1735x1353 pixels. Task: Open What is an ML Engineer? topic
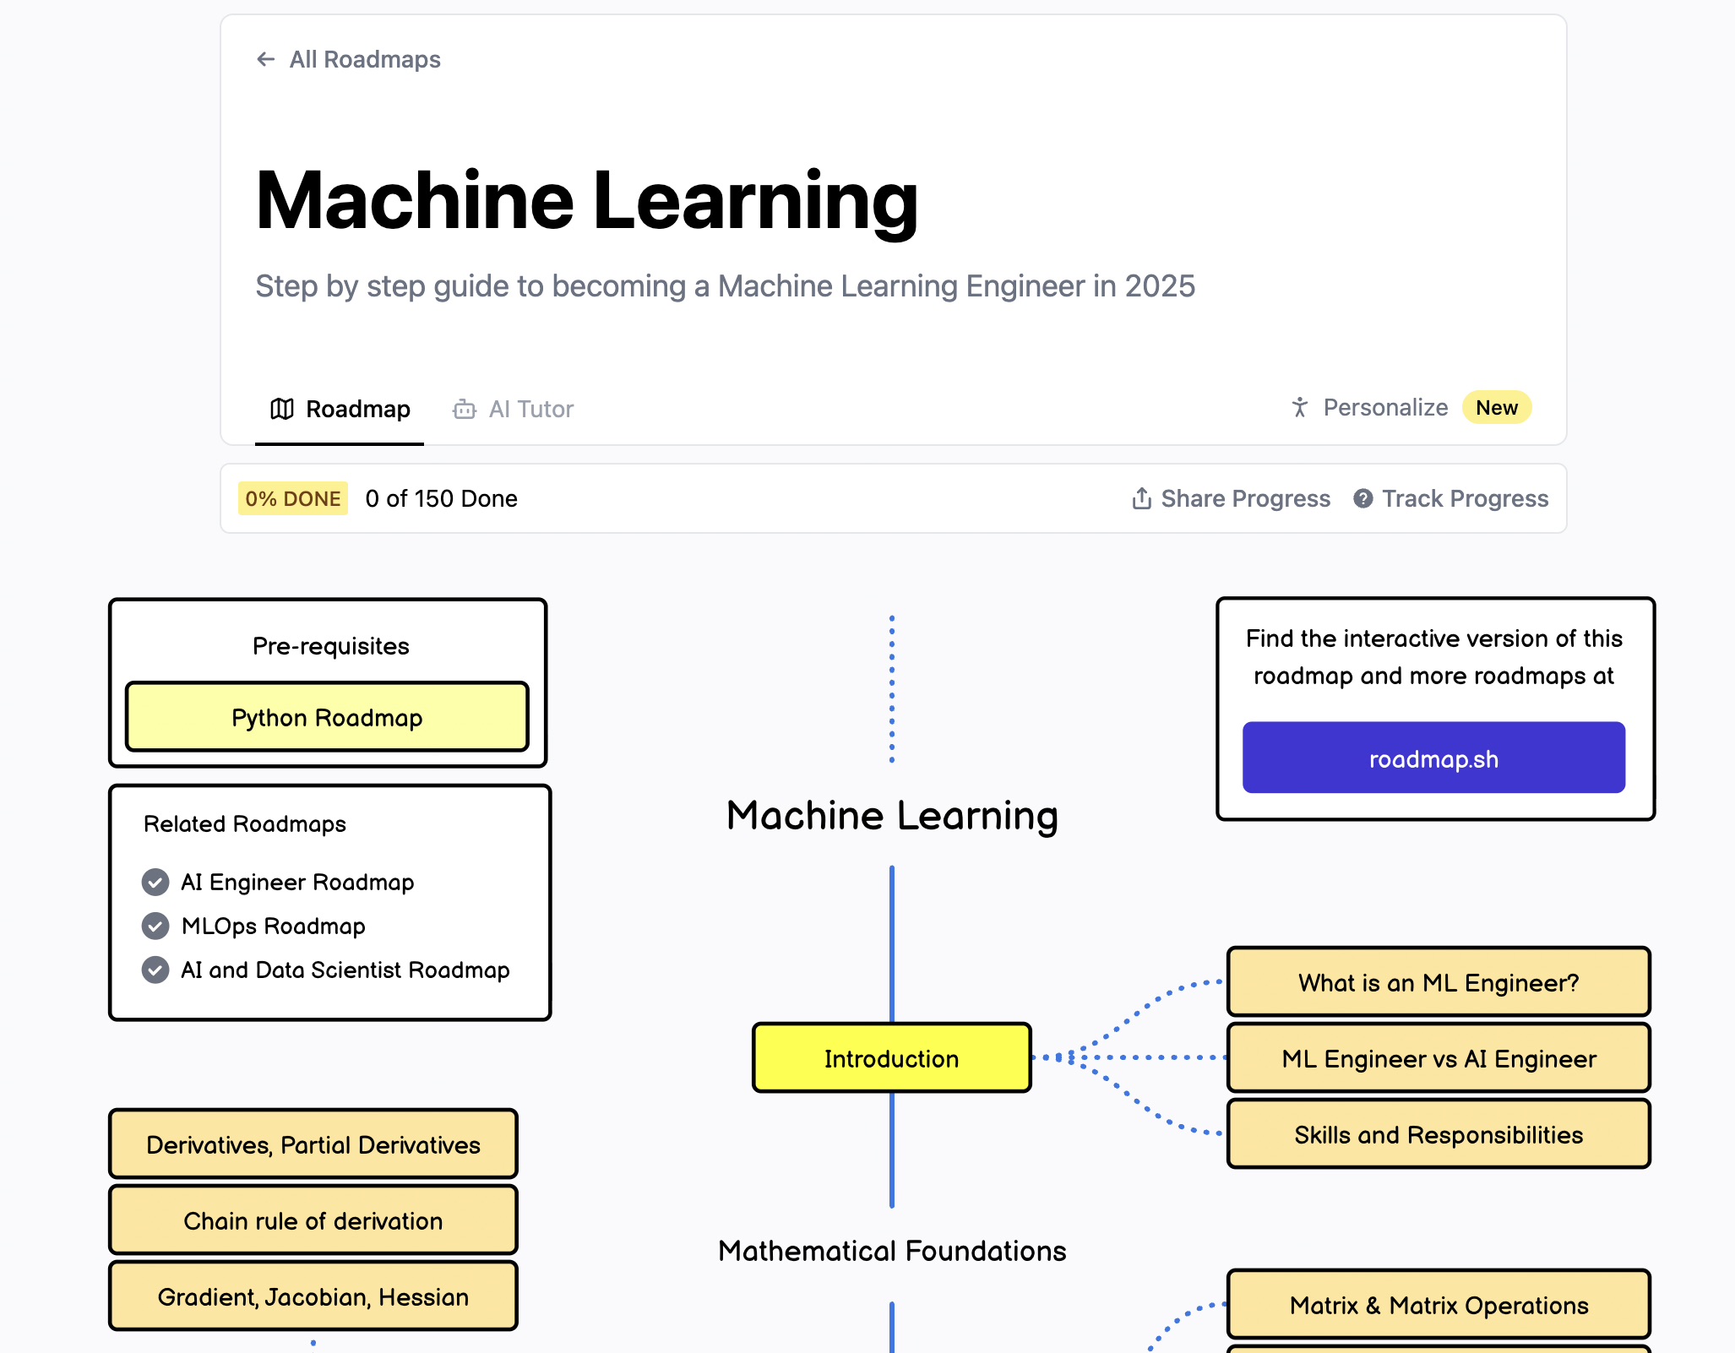pos(1439,982)
